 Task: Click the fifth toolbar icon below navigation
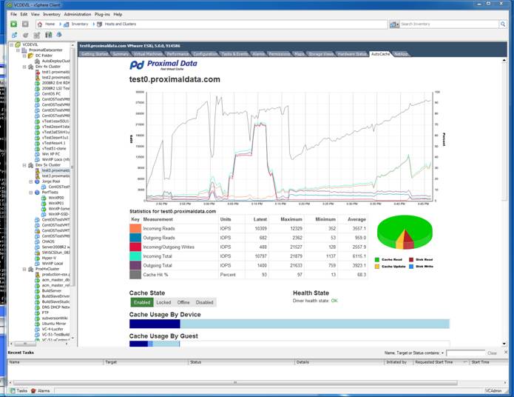[59, 35]
